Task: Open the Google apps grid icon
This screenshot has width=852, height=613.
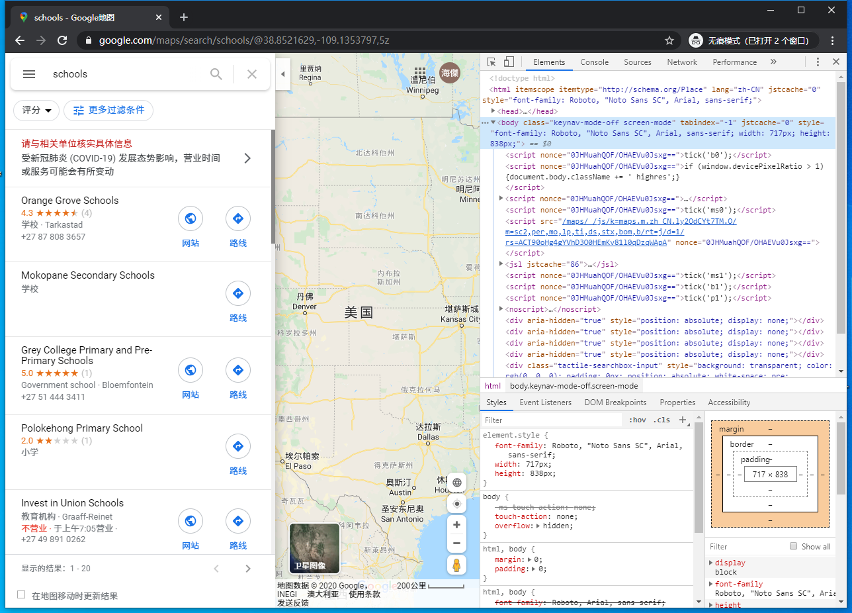Action: pos(419,71)
